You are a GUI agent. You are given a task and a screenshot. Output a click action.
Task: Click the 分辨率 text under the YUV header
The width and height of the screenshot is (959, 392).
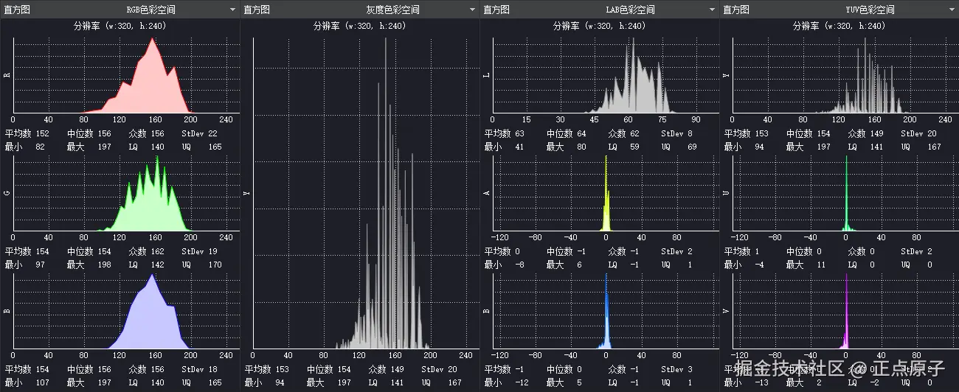tap(839, 26)
